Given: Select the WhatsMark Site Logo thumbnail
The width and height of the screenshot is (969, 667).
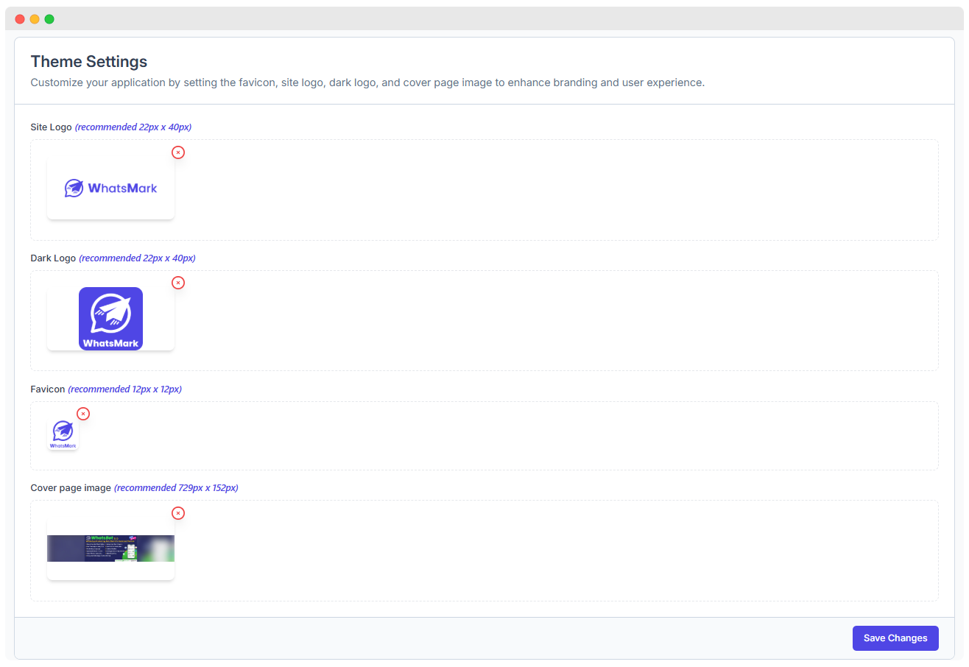Looking at the screenshot, I should coord(110,188).
